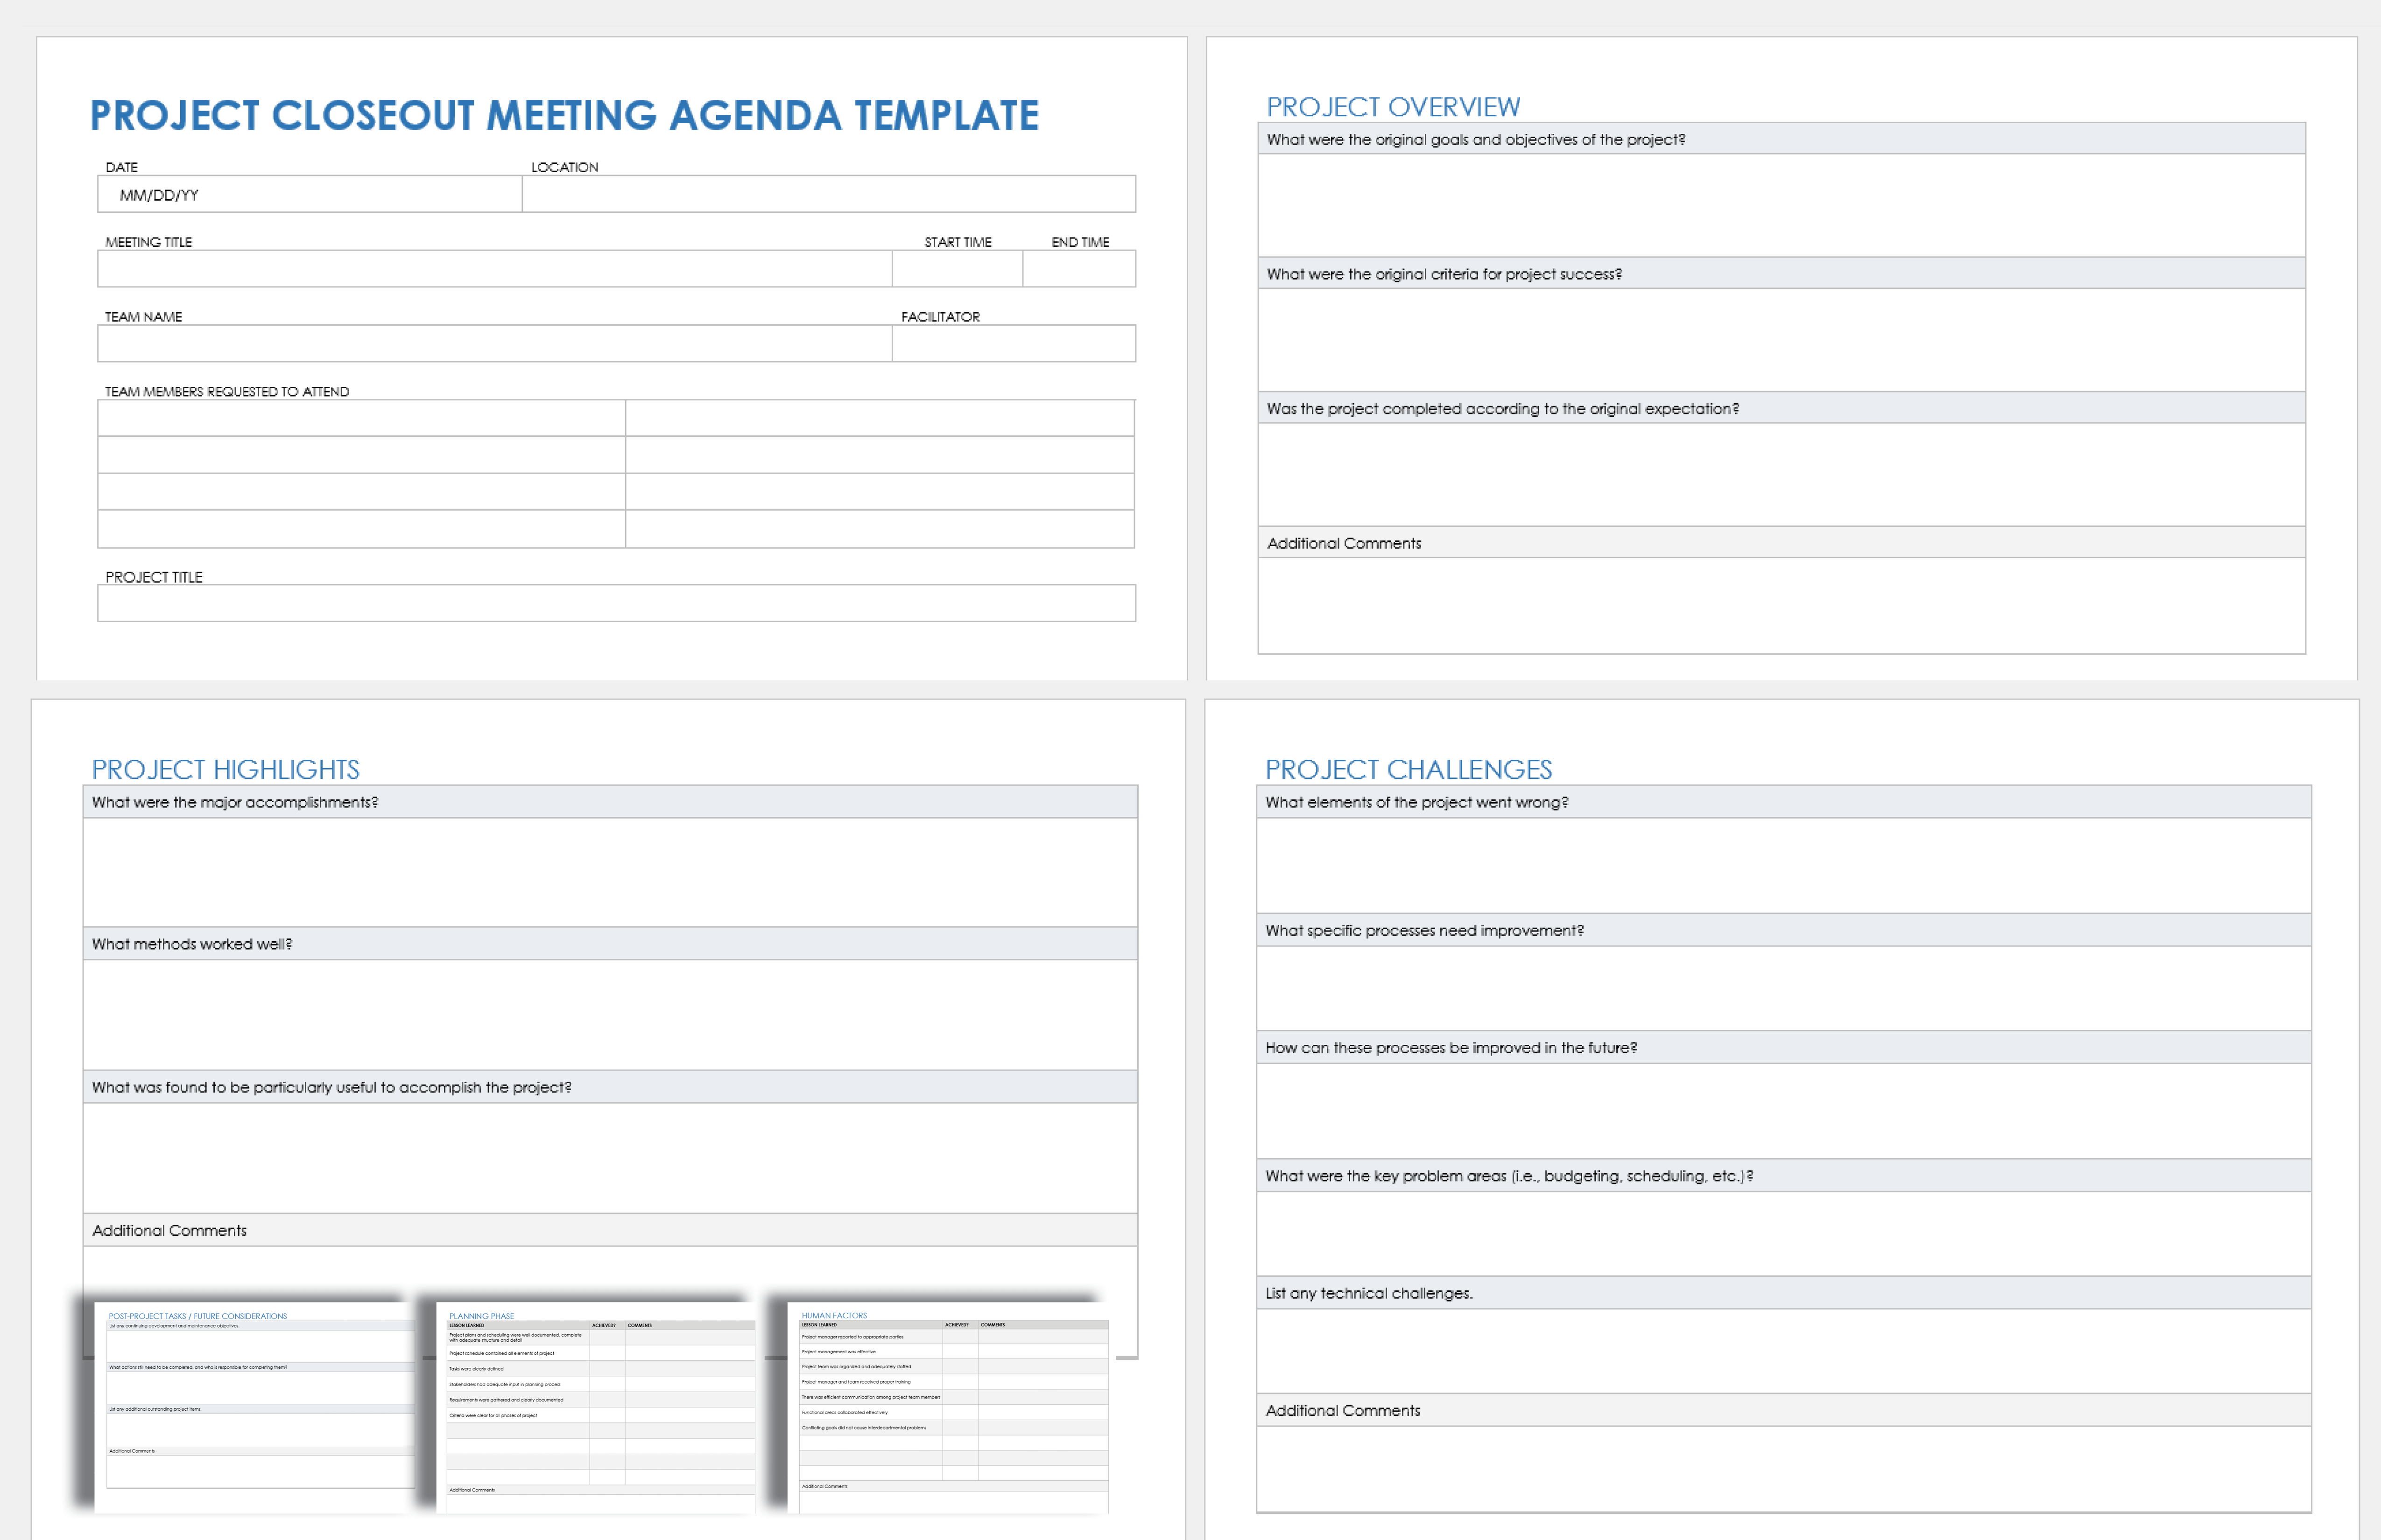This screenshot has width=2381, height=1540.
Task: Click 'What was found to be particularly useful' row
Action: (x=610, y=1087)
